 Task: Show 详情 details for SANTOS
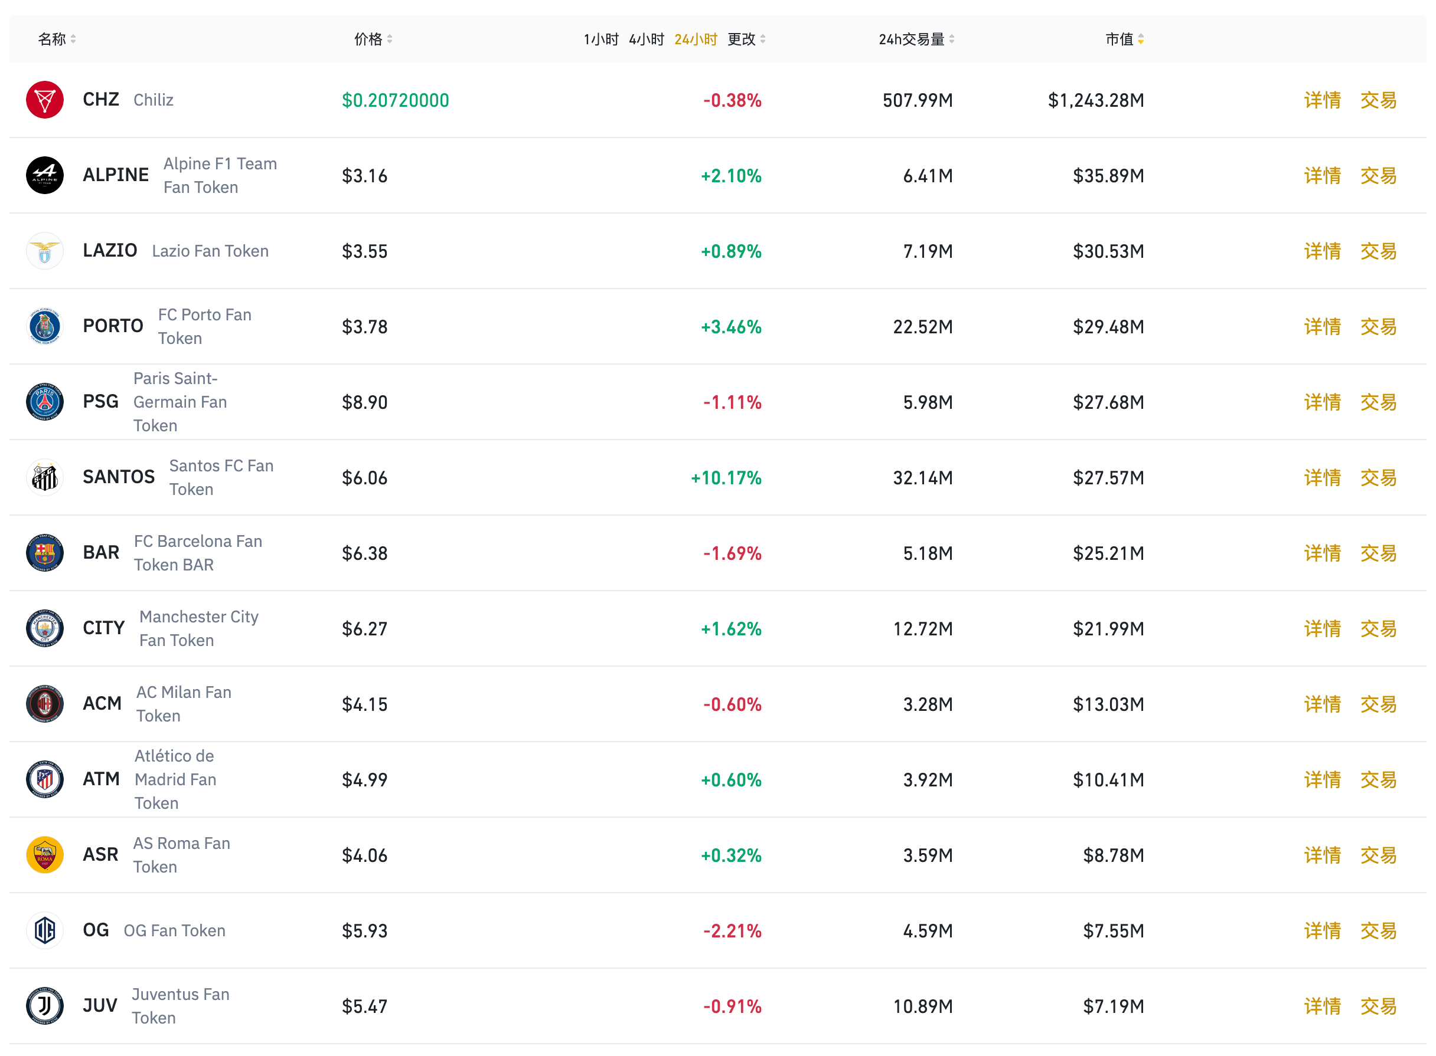pyautogui.click(x=1322, y=477)
